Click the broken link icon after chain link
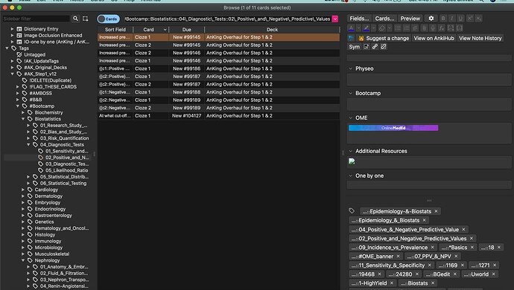The image size is (514, 290). click(384, 47)
